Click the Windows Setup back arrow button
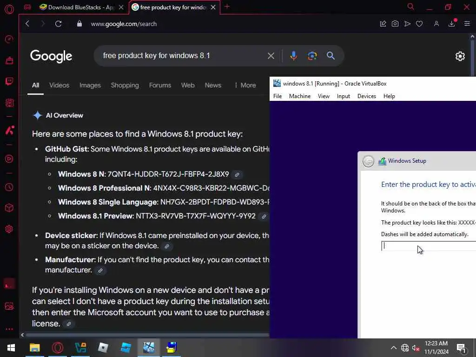 [368, 161]
